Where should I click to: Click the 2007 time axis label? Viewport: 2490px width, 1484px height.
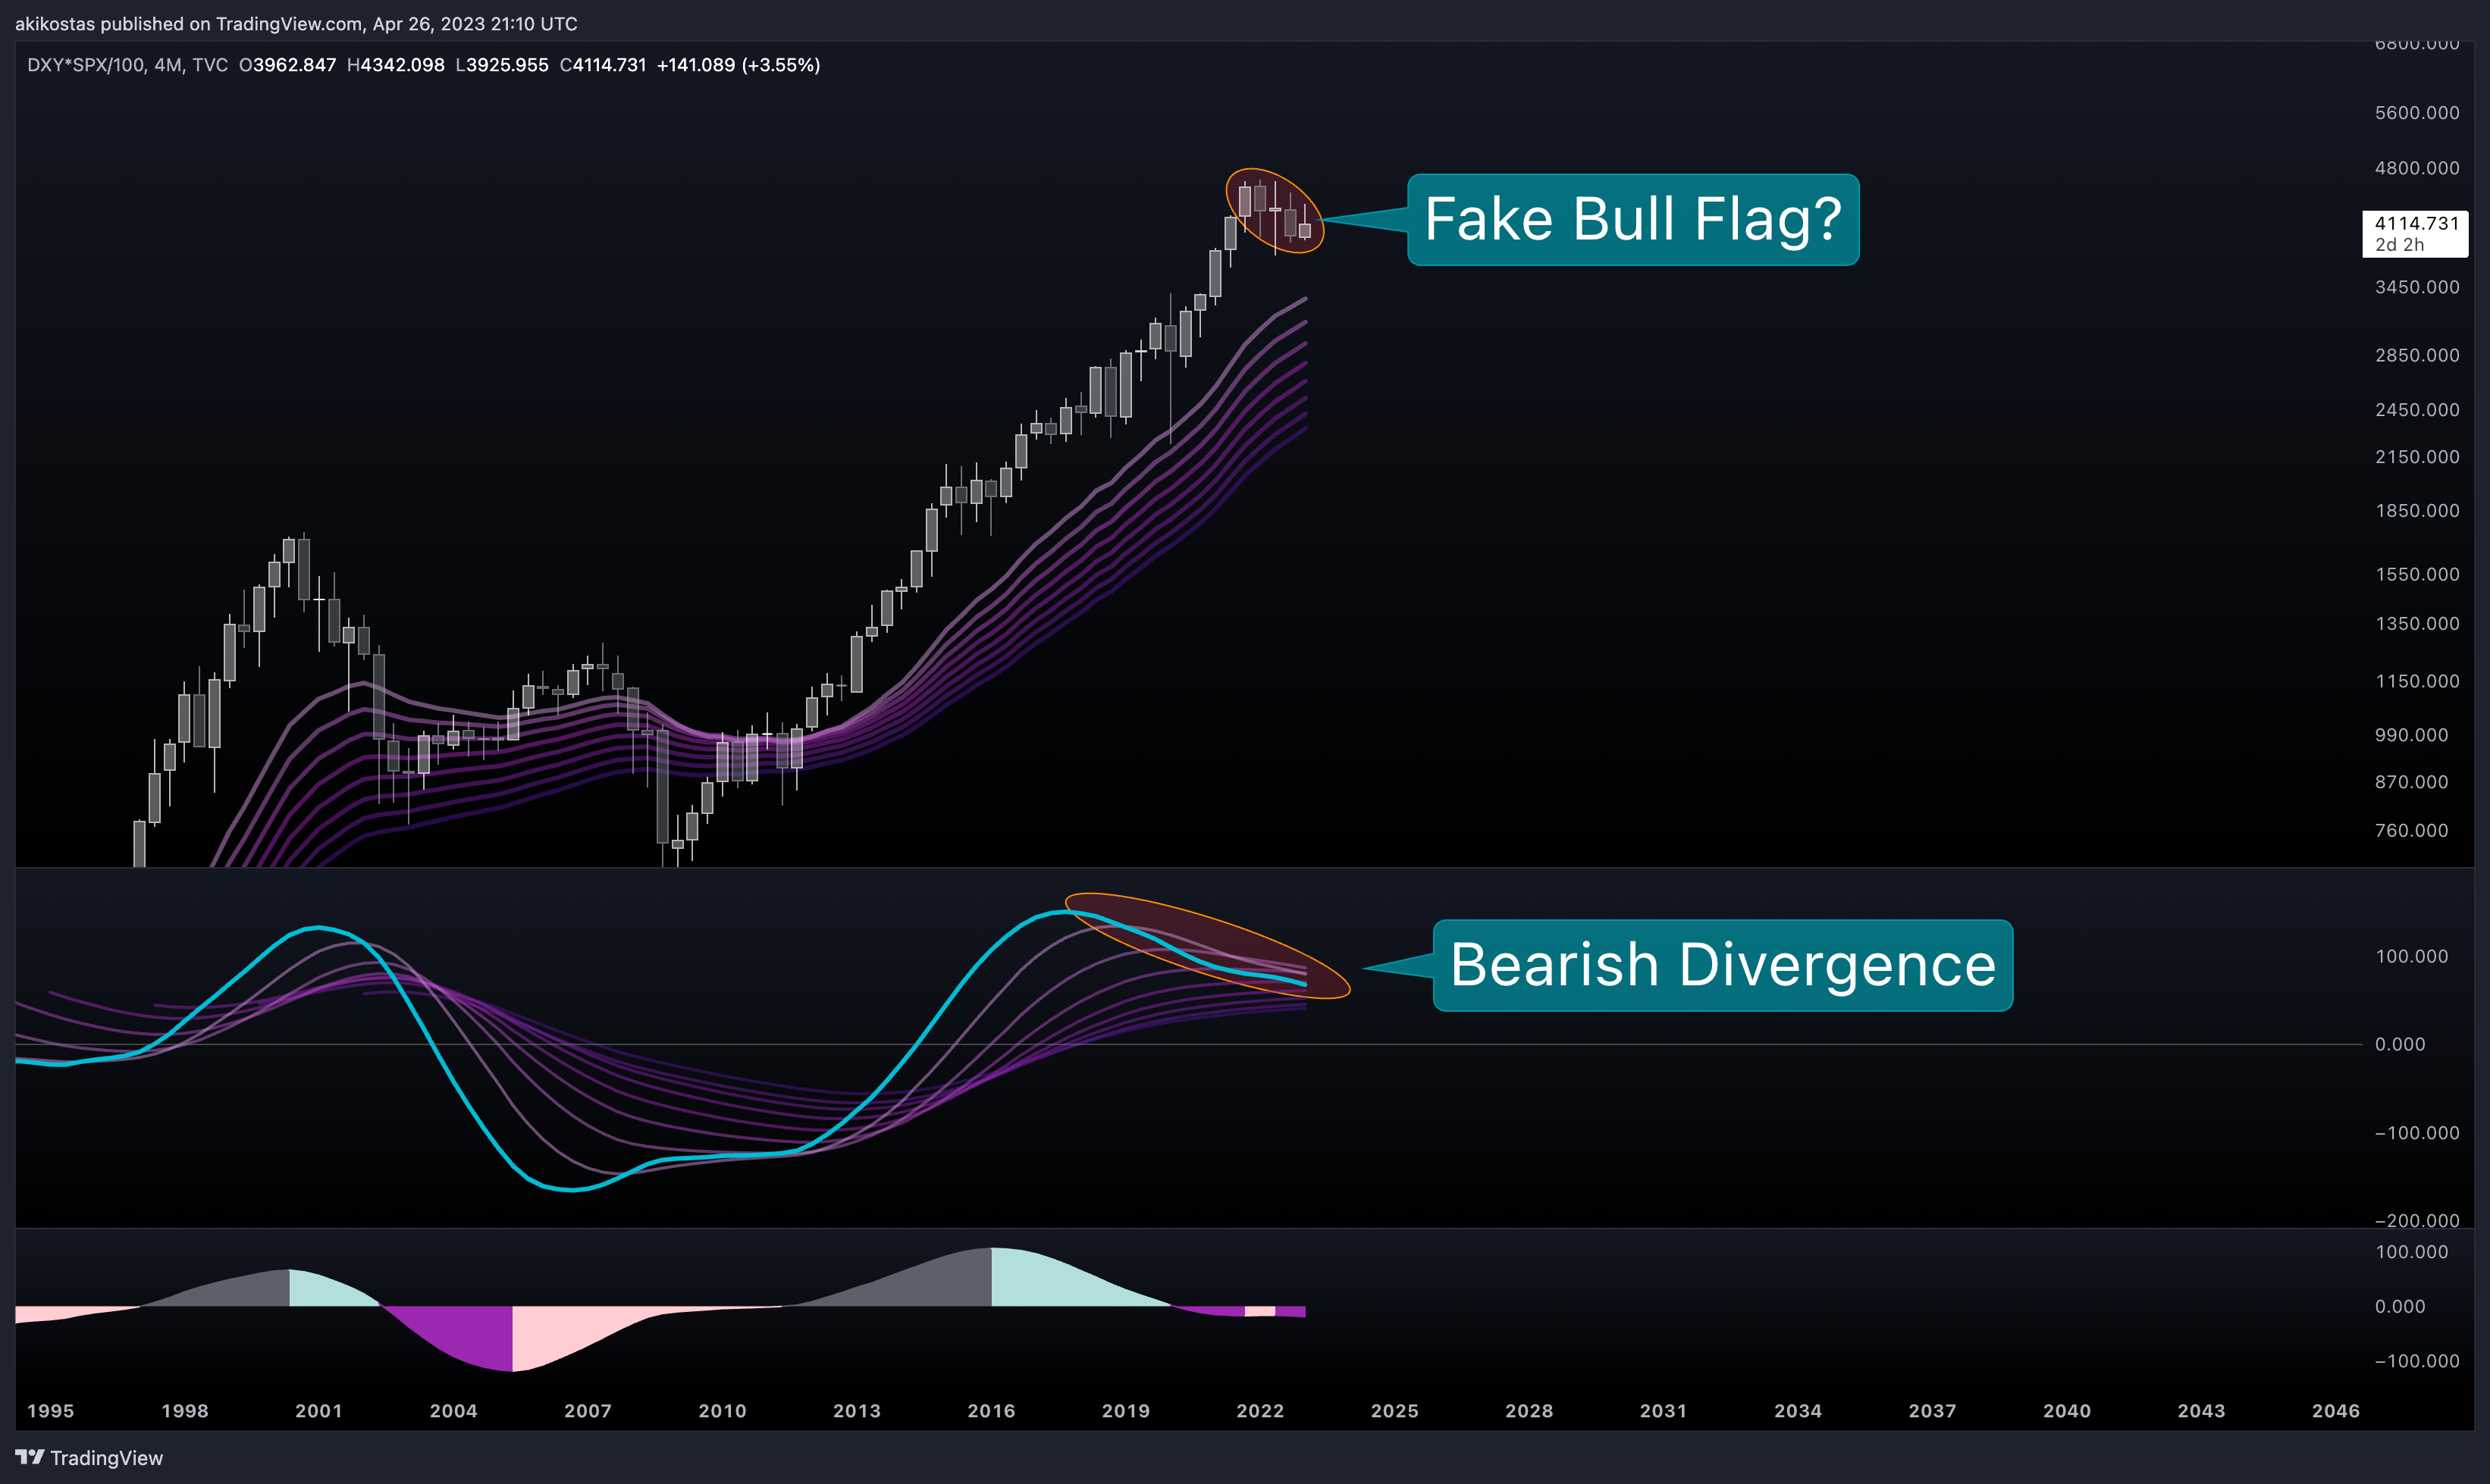588,1411
